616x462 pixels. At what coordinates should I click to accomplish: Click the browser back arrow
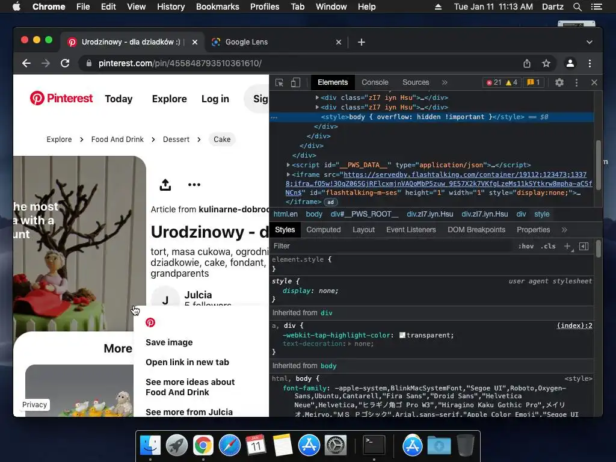[x=26, y=63]
